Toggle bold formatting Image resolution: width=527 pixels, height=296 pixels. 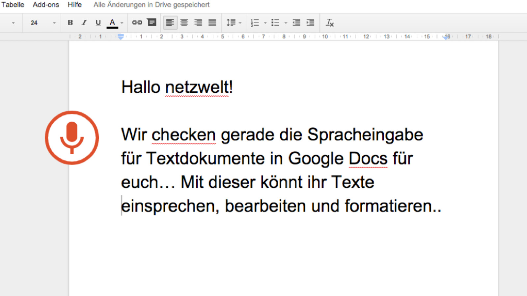tap(70, 23)
